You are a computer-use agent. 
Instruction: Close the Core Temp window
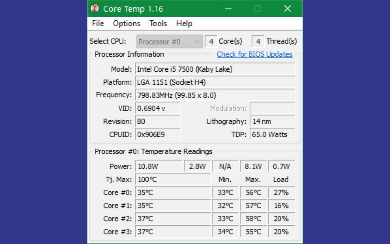click(287, 9)
